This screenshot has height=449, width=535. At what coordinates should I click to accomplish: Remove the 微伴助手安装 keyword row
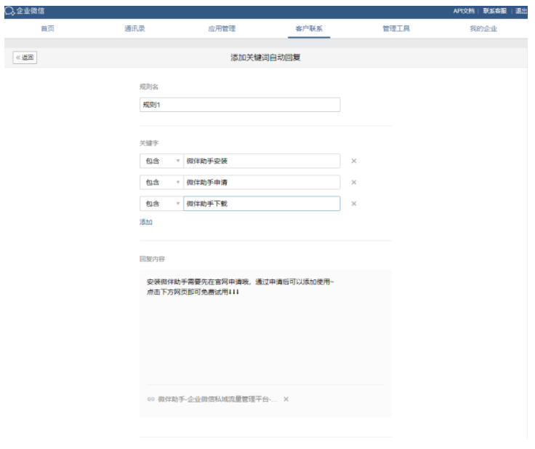tap(354, 161)
